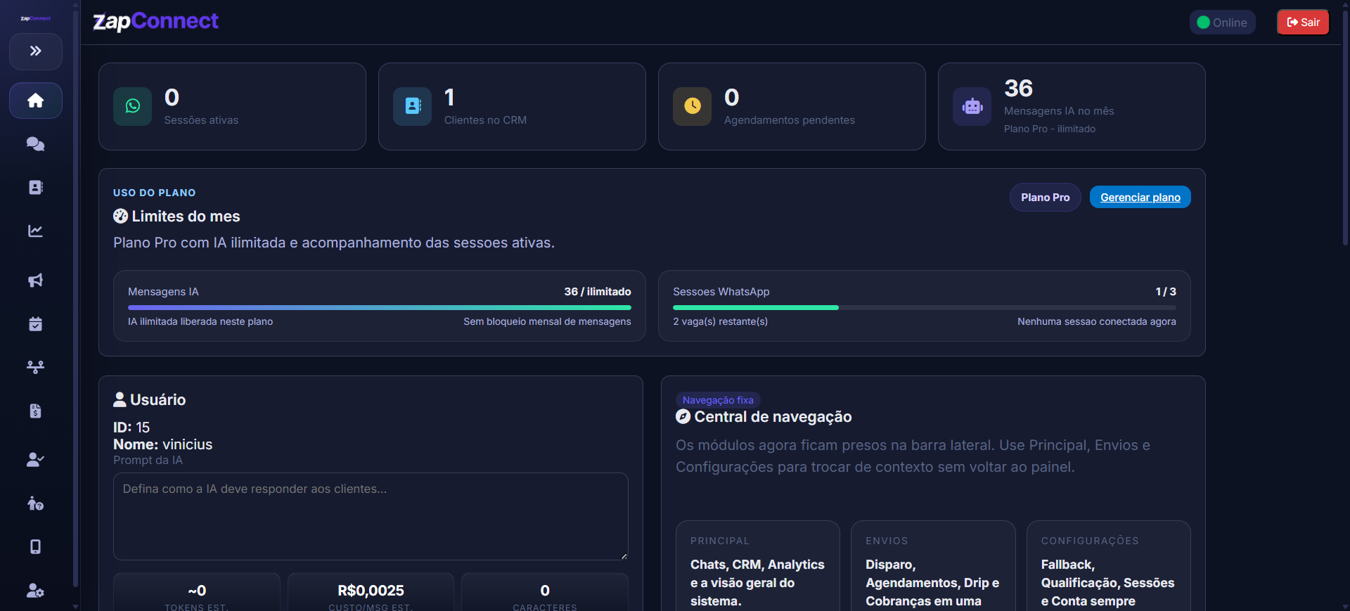Open the mobile Sessões sidebar icon
This screenshot has height=611, width=1350.
pyautogui.click(x=36, y=547)
